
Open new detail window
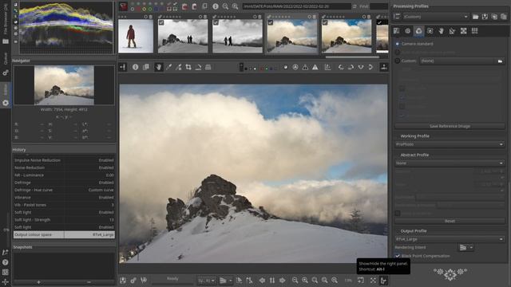(x=361, y=280)
